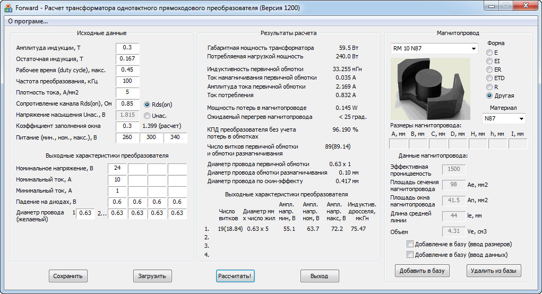Click effective permeability field 1500

(454, 169)
